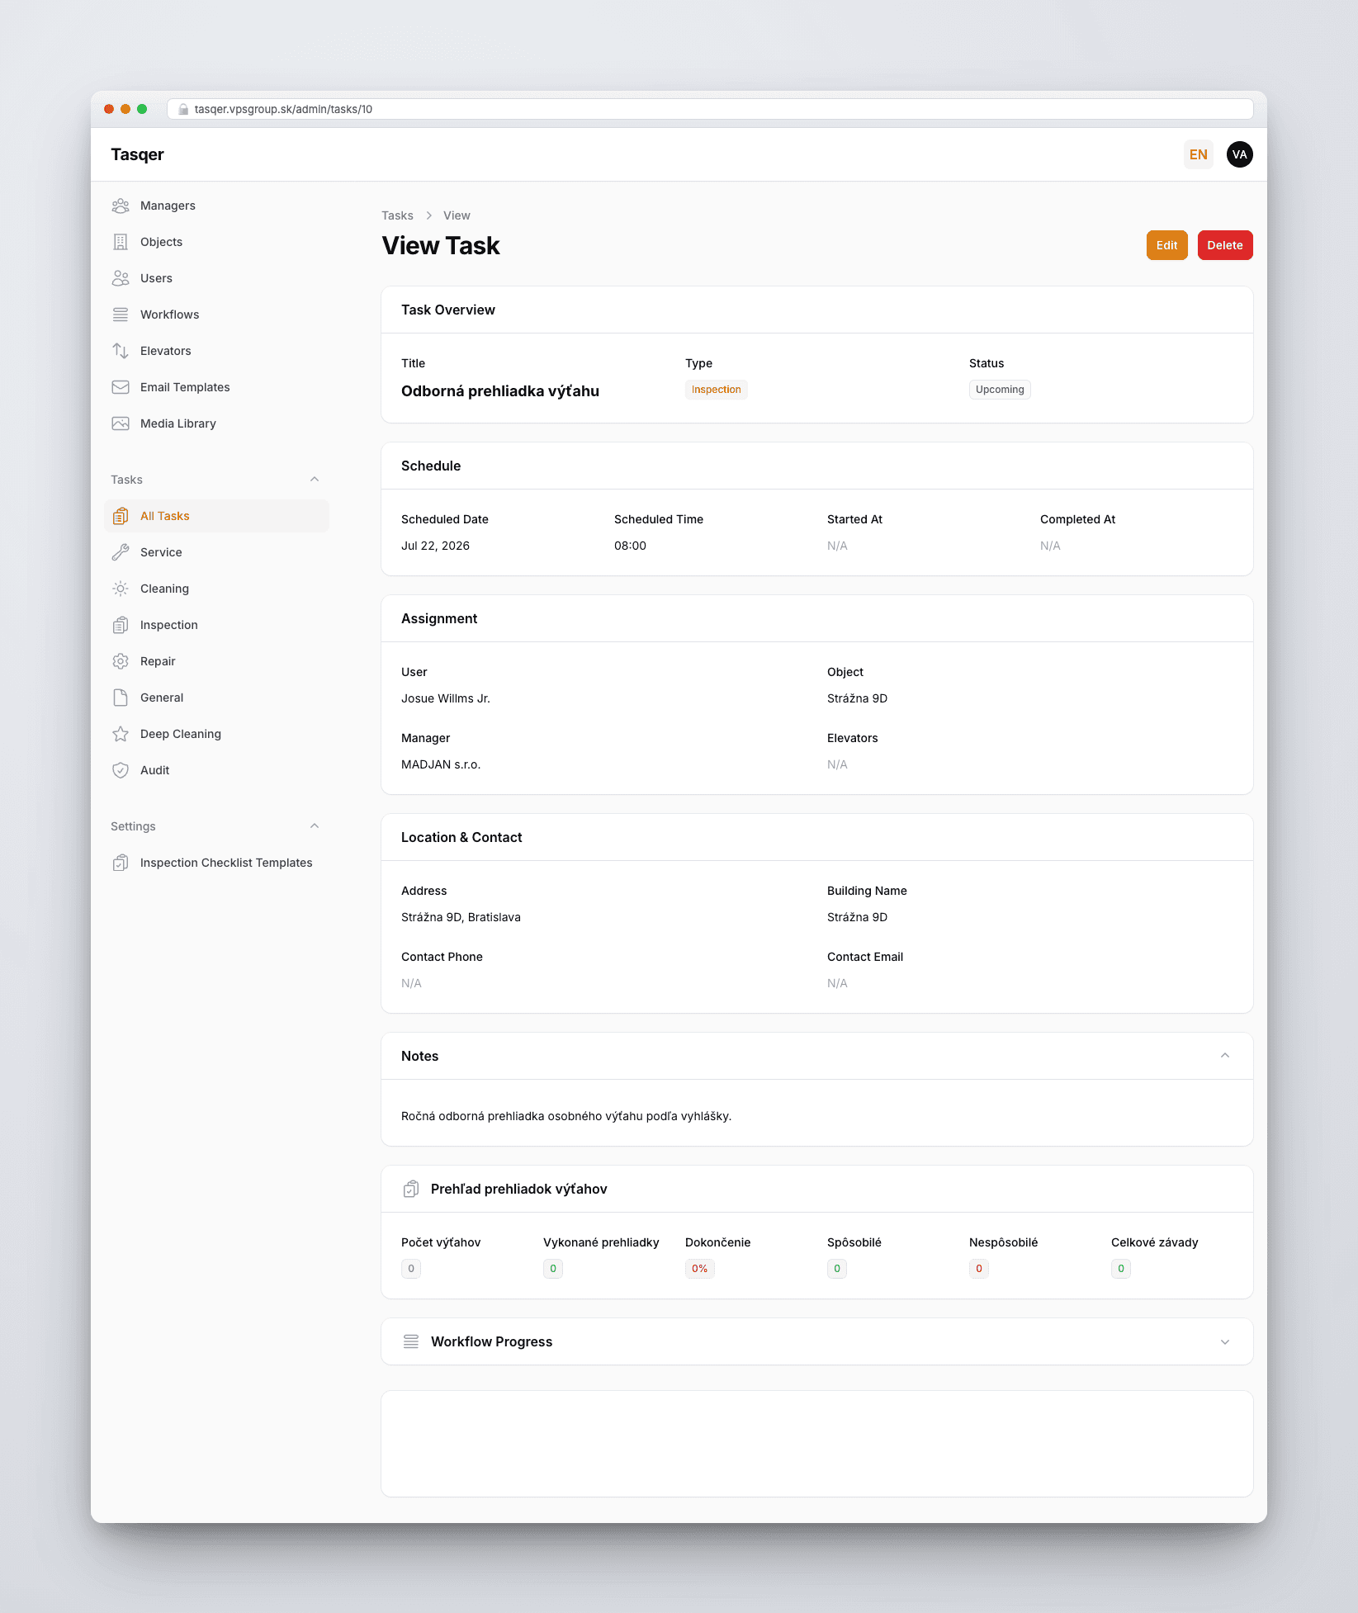
Task: Select the Service wrench icon
Action: coord(121,552)
